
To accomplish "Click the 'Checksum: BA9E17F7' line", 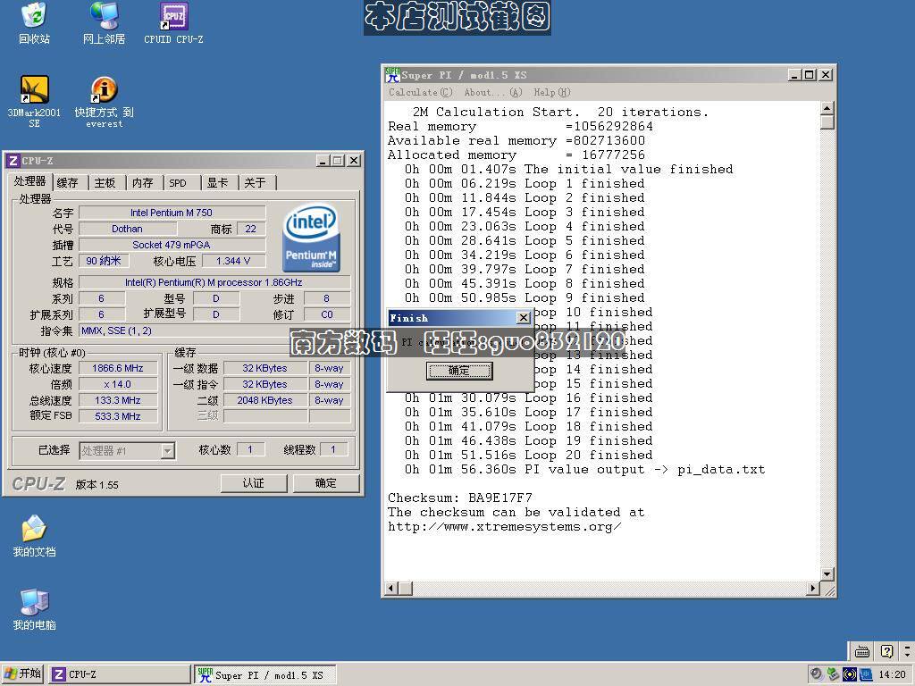I will pos(460,498).
